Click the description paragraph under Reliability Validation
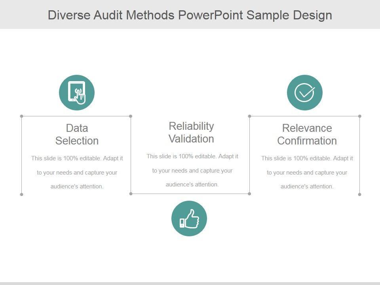The image size is (380, 285). (x=192, y=170)
